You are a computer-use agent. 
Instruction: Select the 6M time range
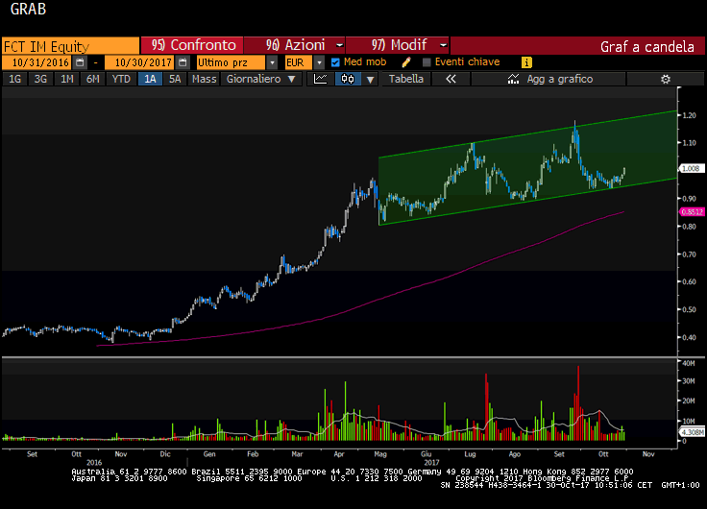92,80
